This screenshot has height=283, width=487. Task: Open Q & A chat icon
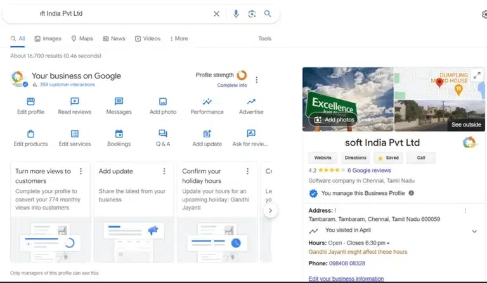pyautogui.click(x=163, y=134)
